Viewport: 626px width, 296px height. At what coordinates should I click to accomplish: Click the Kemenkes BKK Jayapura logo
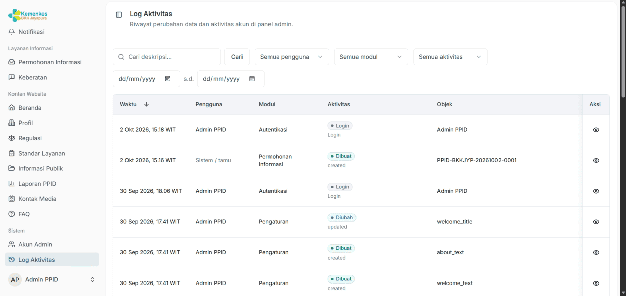click(x=28, y=15)
